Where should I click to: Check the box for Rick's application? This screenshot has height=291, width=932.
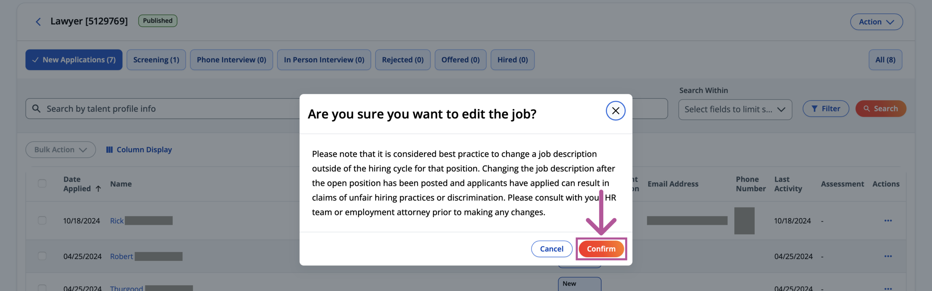click(x=42, y=220)
